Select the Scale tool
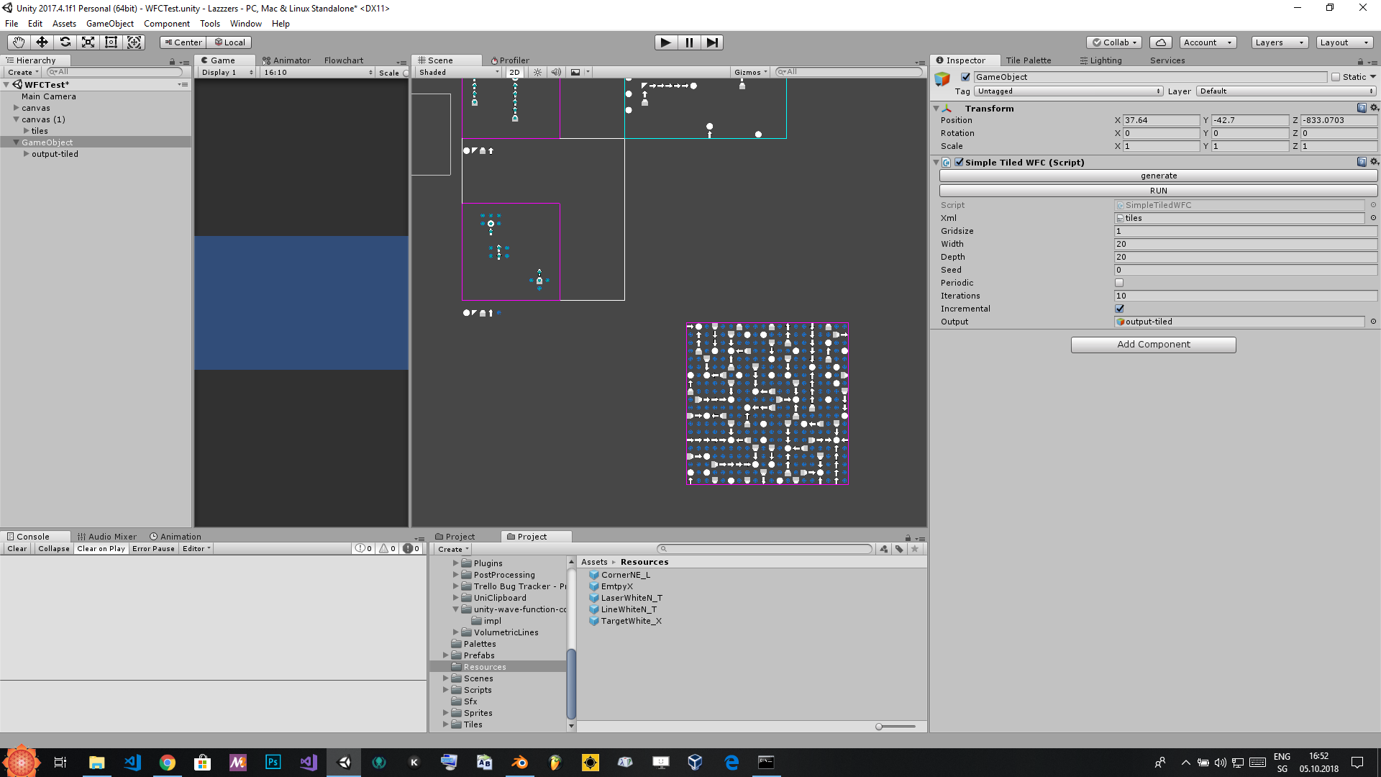The height and width of the screenshot is (777, 1381). pyautogui.click(x=88, y=42)
